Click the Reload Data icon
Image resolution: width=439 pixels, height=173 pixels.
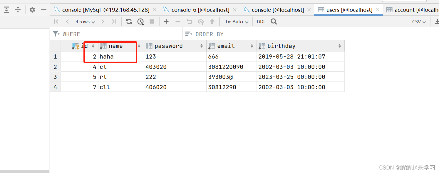129,21
